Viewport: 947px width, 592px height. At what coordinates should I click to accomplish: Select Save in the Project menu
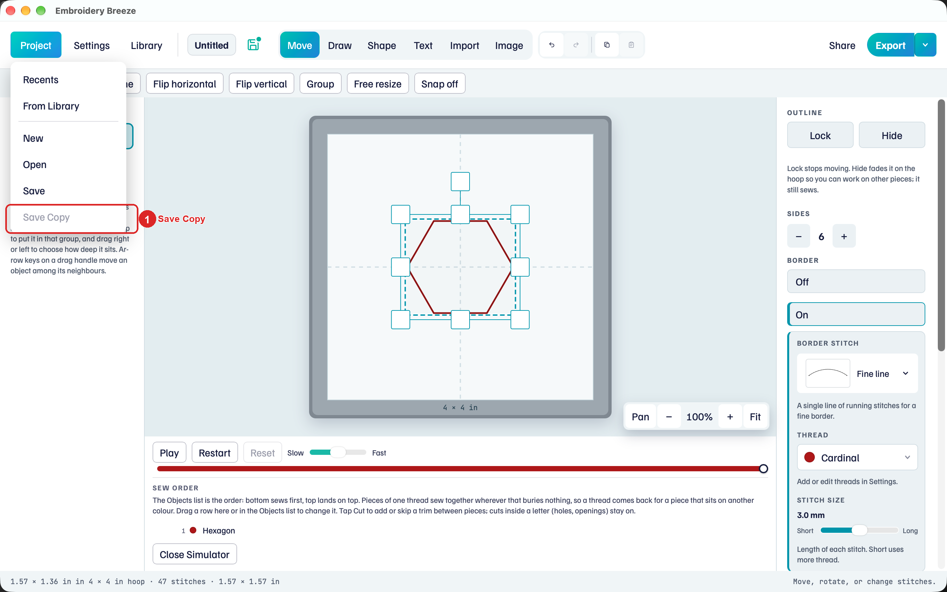click(x=68, y=191)
